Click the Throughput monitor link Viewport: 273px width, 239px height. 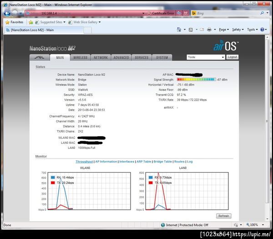coord(84,162)
